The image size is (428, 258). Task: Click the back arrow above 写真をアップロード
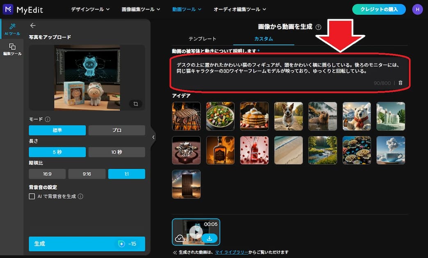tap(33, 25)
